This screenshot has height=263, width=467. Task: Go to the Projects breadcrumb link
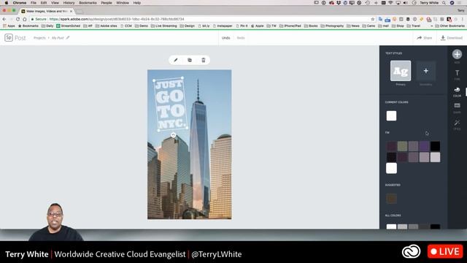39,38
